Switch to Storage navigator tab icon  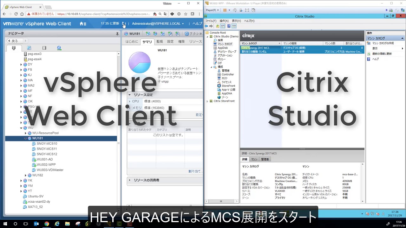44,48
